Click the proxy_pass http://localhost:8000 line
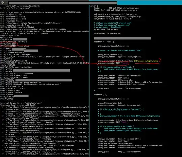Viewport: 182px width, 157px height. [119, 88]
